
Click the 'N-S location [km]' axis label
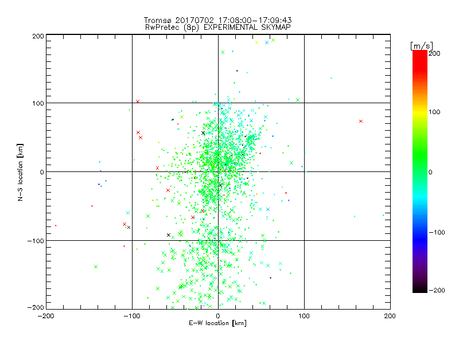pyautogui.click(x=20, y=172)
